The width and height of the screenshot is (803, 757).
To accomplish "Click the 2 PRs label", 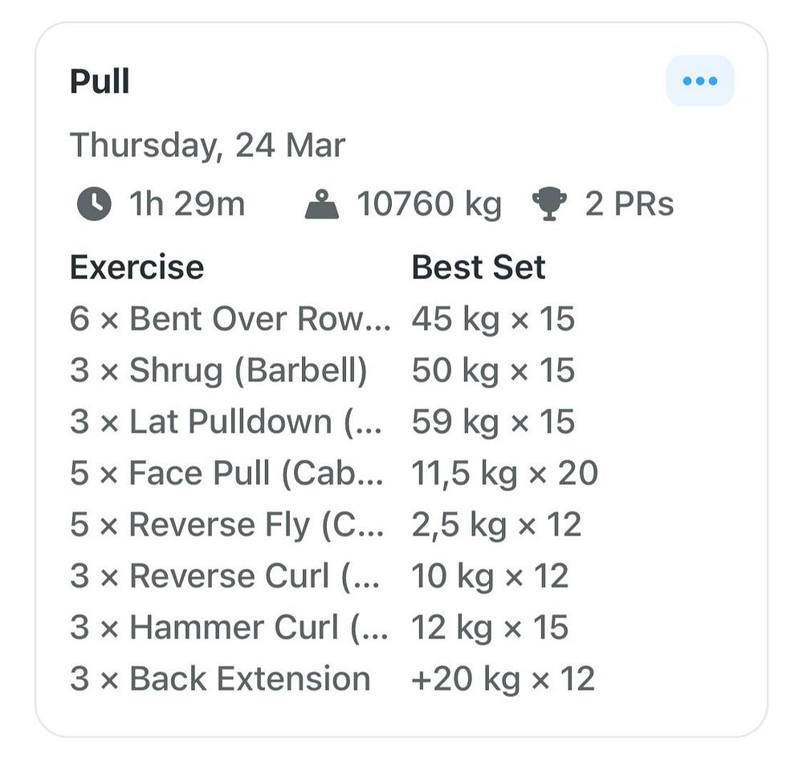I will (630, 204).
